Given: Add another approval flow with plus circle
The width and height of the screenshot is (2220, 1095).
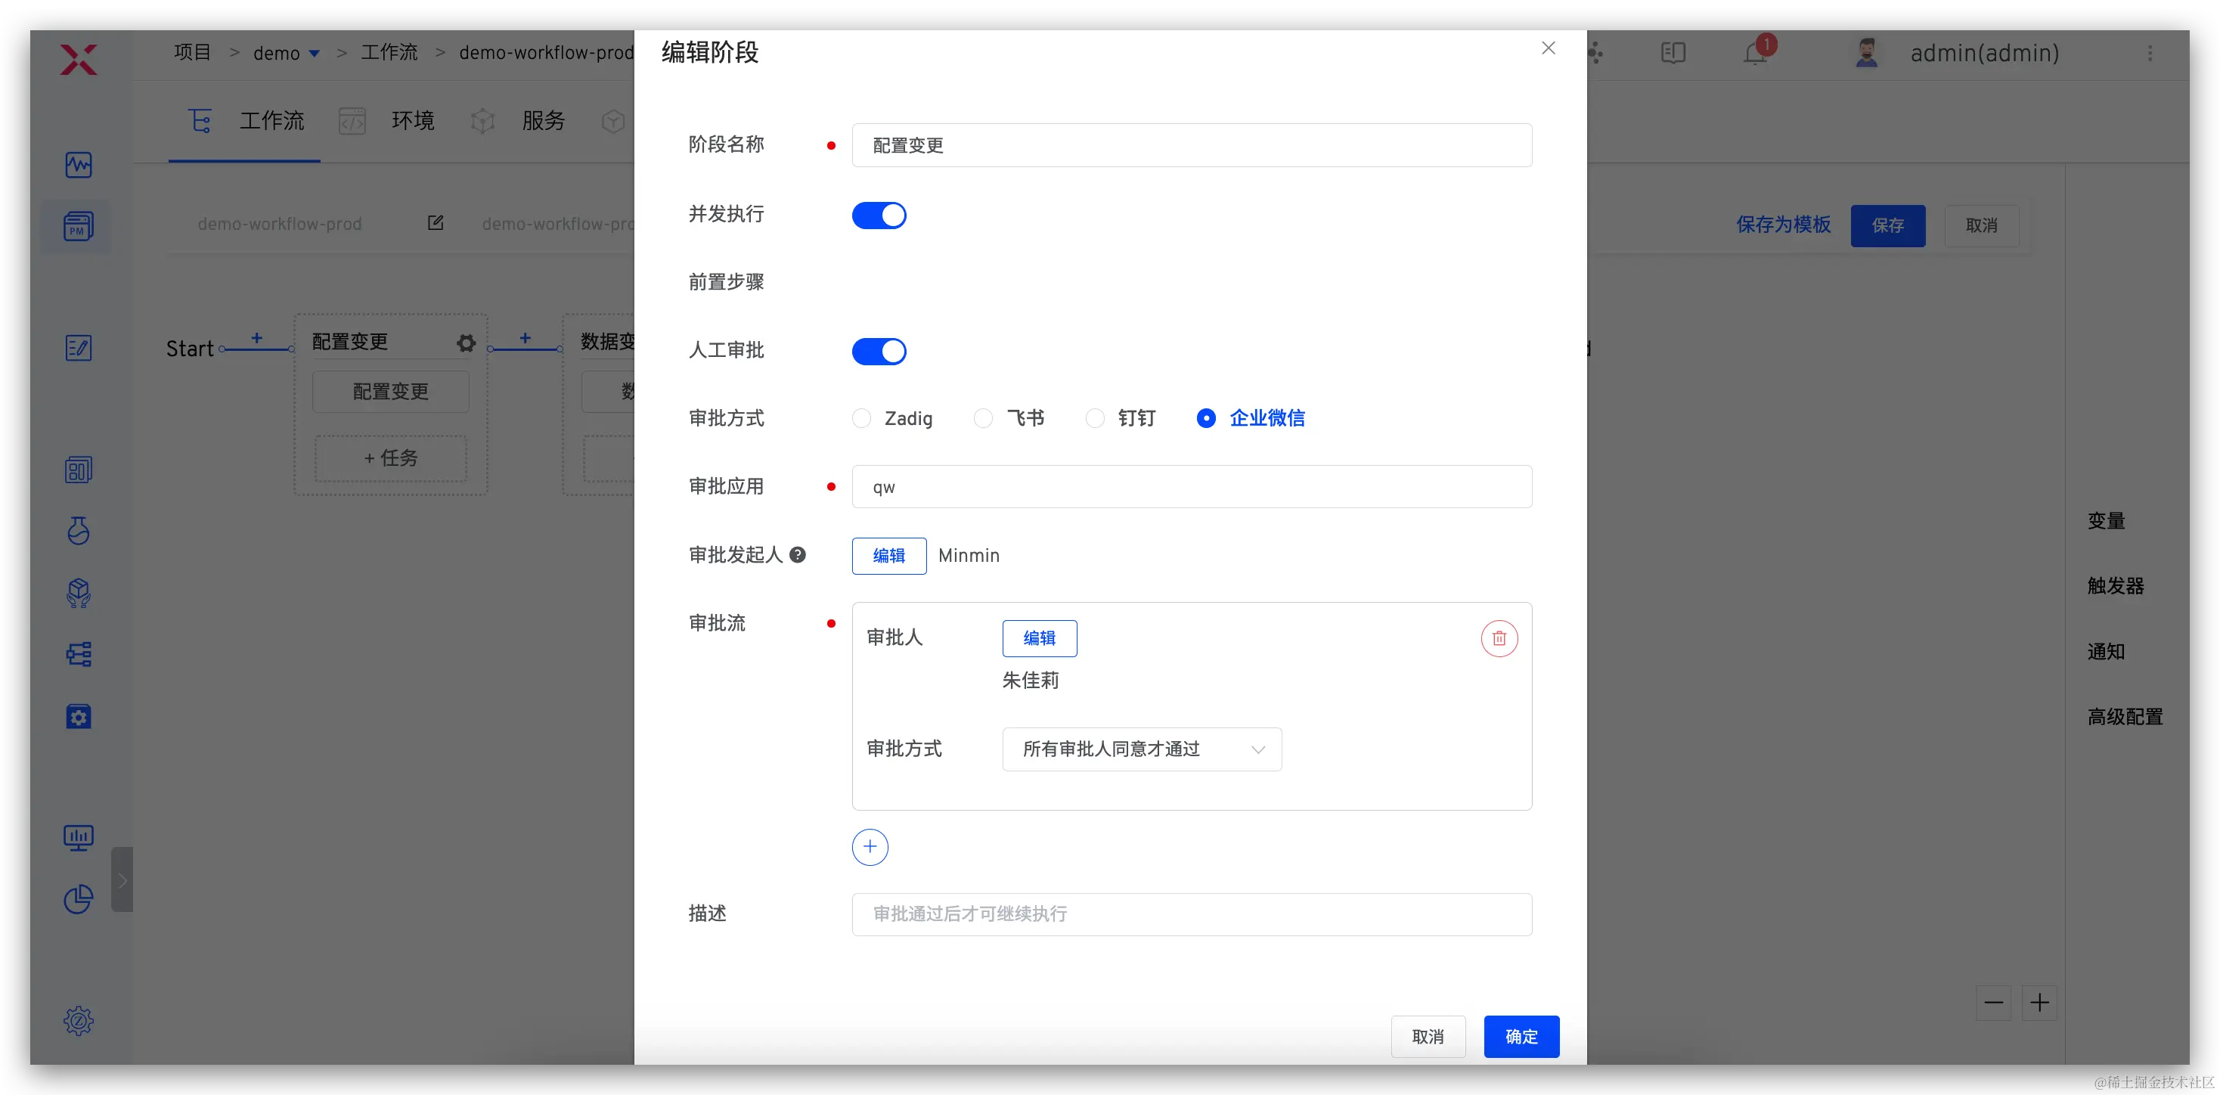Looking at the screenshot, I should [870, 847].
